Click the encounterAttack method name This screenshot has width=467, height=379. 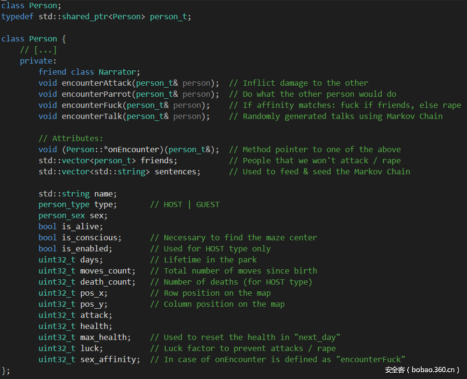96,83
